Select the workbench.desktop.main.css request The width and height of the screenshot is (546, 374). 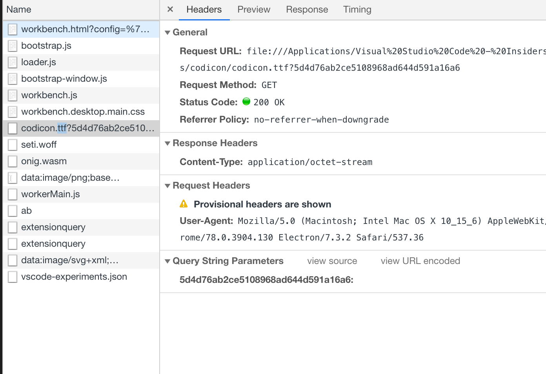pyautogui.click(x=83, y=112)
